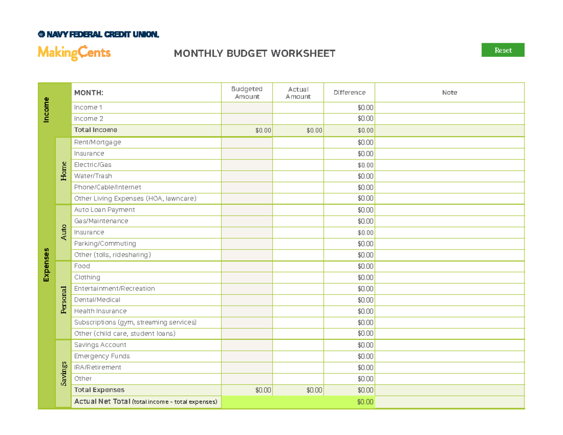
Task: Click the 'Water/Trash' row label
Action: 92,176
